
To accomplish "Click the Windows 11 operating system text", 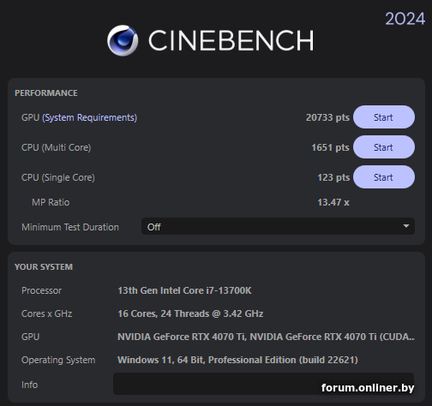I will tap(237, 360).
